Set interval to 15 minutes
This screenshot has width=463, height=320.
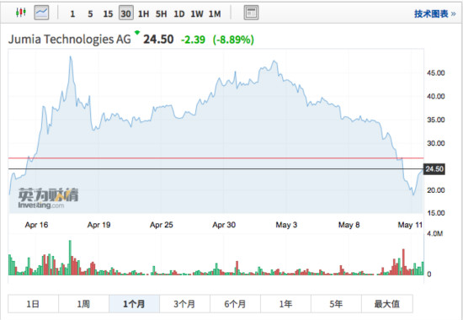[108, 13]
